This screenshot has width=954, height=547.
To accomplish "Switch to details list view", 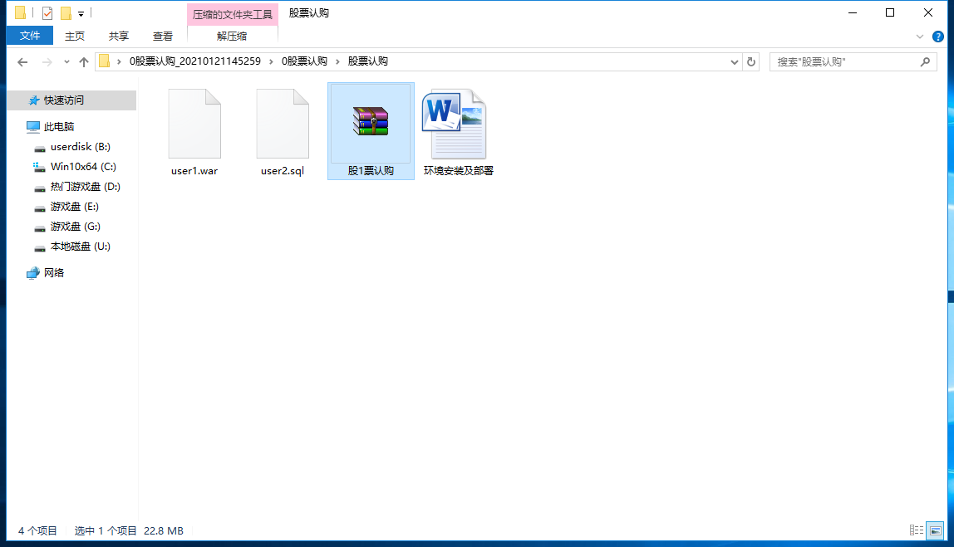I will [917, 530].
